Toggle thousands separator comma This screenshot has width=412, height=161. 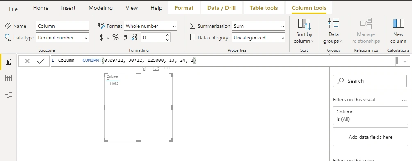pyautogui.click(x=125, y=38)
